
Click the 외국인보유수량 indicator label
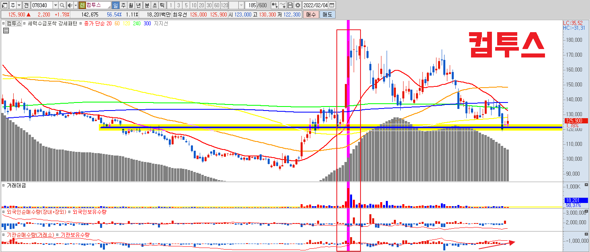coord(89,211)
